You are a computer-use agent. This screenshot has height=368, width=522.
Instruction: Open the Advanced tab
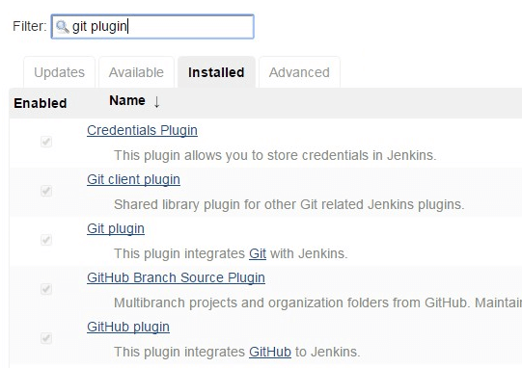click(299, 72)
